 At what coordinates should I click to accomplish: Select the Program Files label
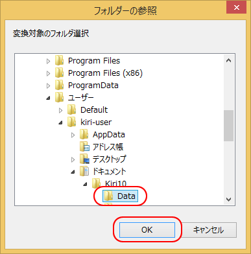(94, 61)
